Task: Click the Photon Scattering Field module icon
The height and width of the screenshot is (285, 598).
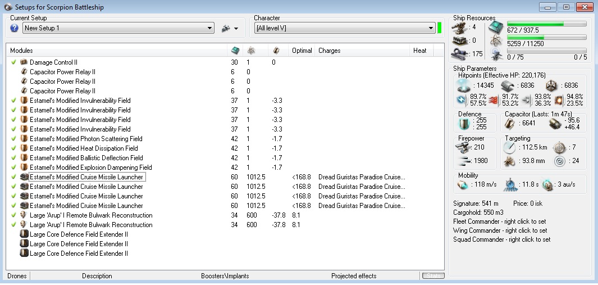Action: click(x=24, y=138)
